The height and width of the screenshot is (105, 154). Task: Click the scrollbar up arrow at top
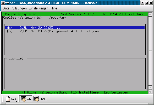click(x=150, y=15)
